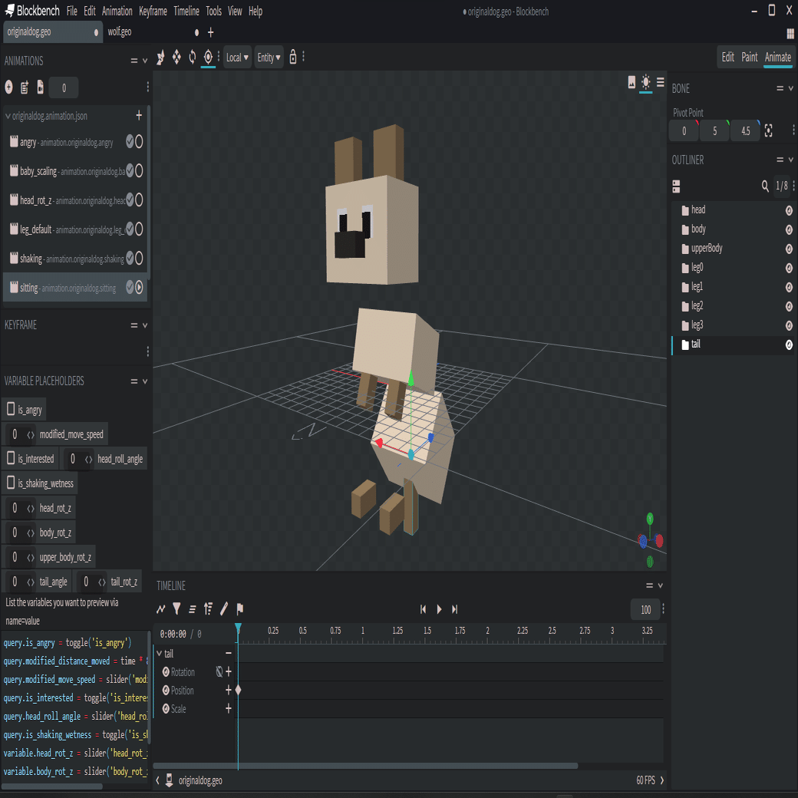Toggle visibility of the upperBody bone
798x798 pixels.
click(789, 249)
